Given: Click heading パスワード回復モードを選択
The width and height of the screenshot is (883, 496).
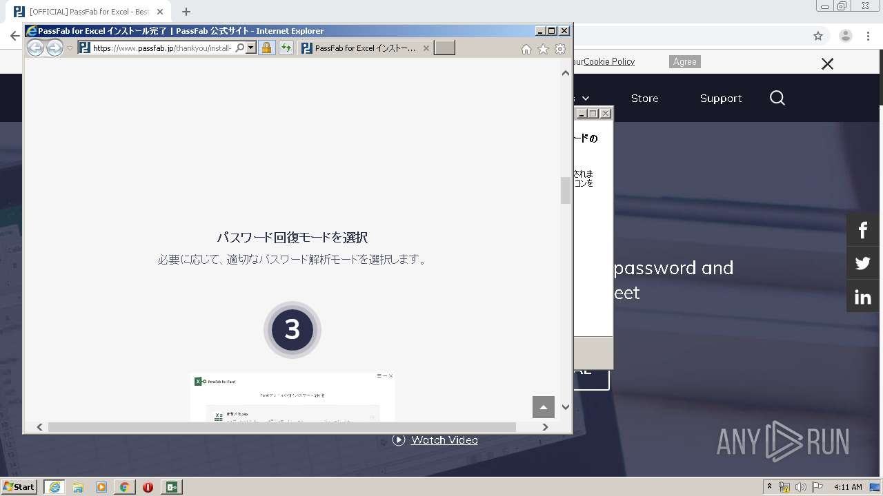Looking at the screenshot, I should click(292, 238).
